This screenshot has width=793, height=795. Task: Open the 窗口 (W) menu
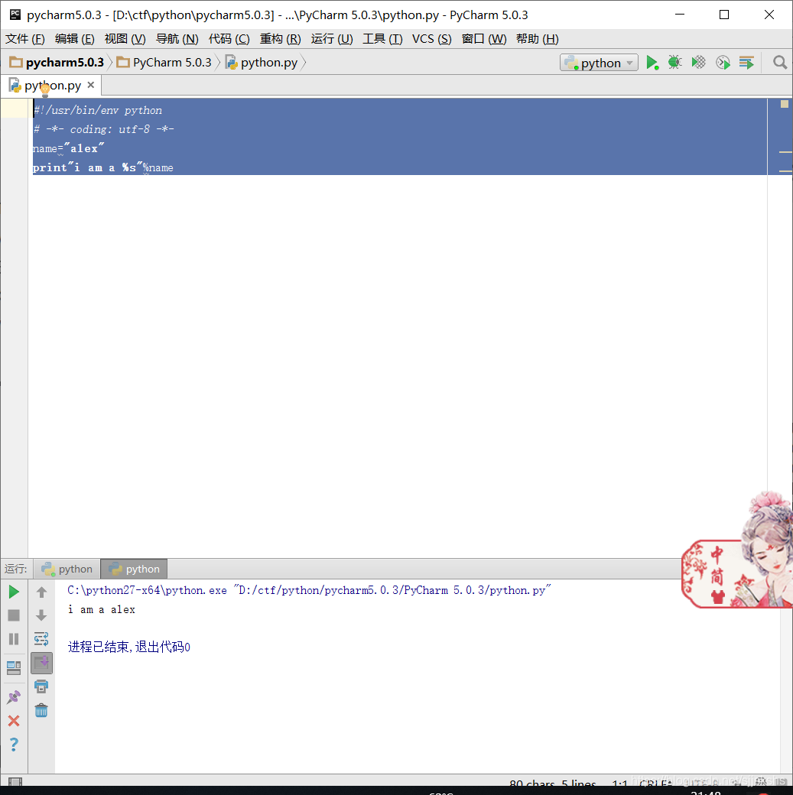[x=484, y=39]
